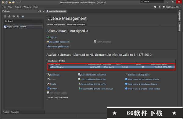
Task: Open the Project menu
Action: [x=18, y=7]
